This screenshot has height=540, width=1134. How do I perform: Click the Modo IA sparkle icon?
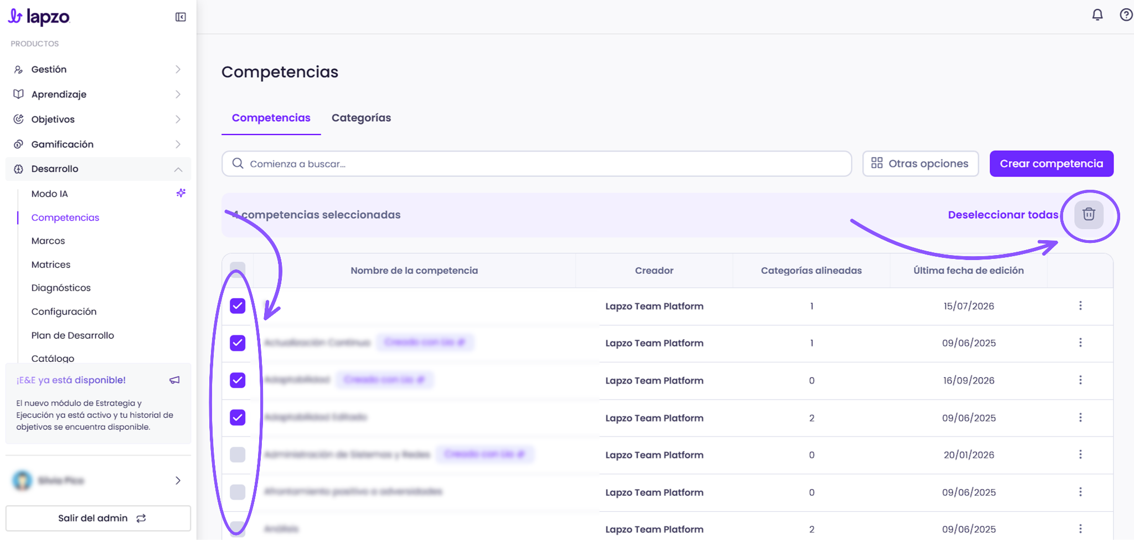pyautogui.click(x=181, y=193)
